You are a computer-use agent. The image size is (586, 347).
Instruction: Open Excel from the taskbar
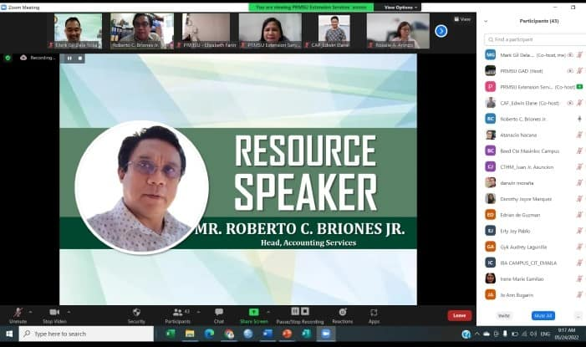point(171,334)
